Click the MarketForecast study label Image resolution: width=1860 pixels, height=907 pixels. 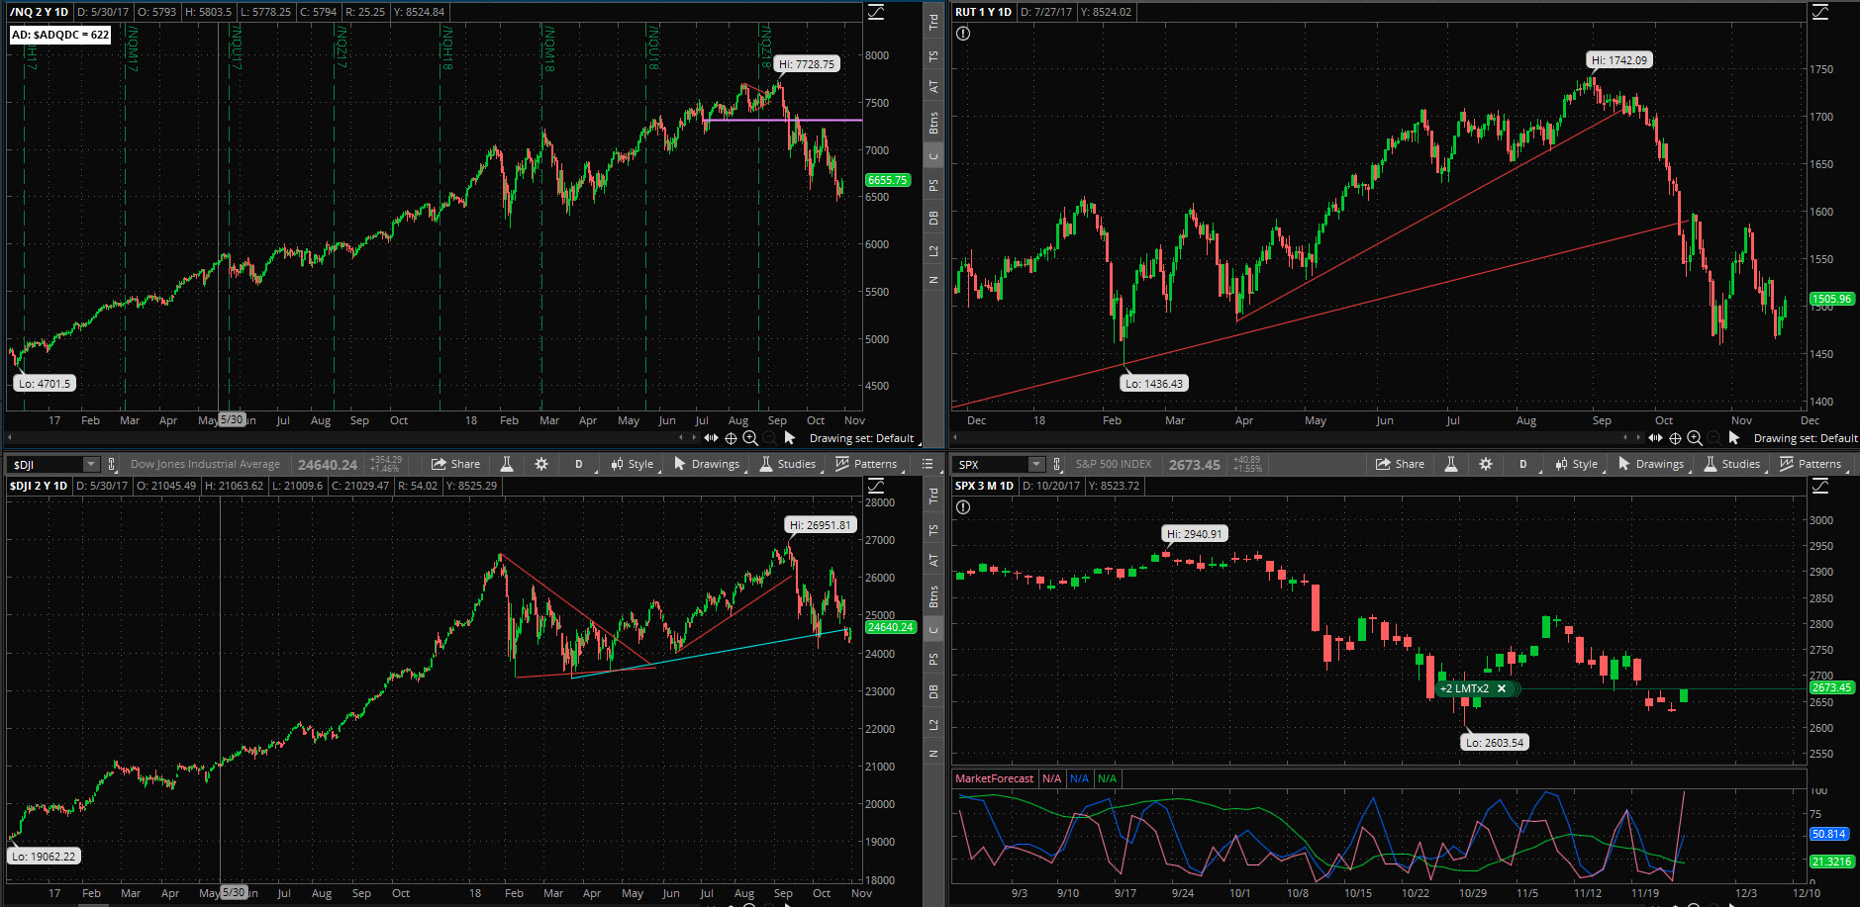pyautogui.click(x=994, y=778)
